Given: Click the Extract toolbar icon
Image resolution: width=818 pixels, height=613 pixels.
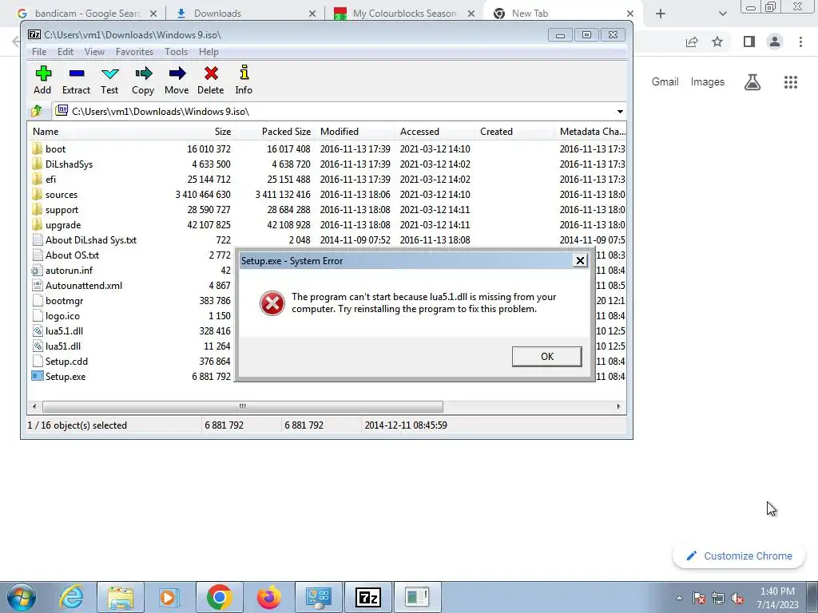Looking at the screenshot, I should click(76, 81).
